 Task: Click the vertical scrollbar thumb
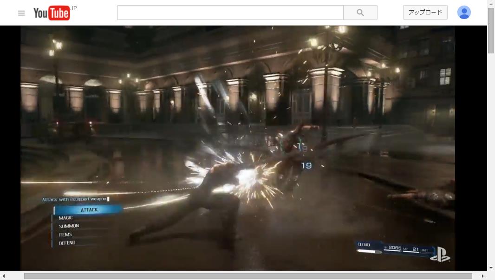tap(491, 31)
